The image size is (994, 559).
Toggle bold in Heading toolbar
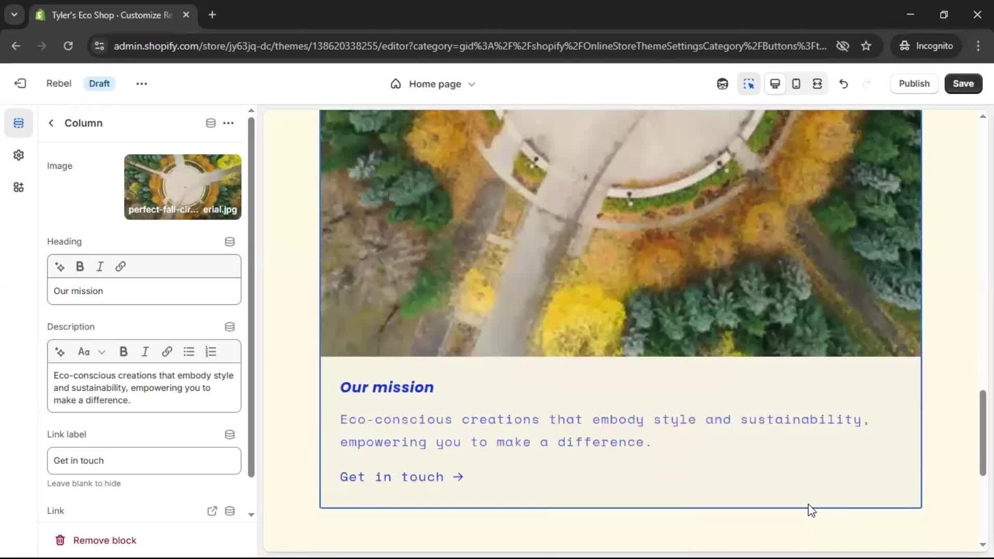pyautogui.click(x=80, y=267)
